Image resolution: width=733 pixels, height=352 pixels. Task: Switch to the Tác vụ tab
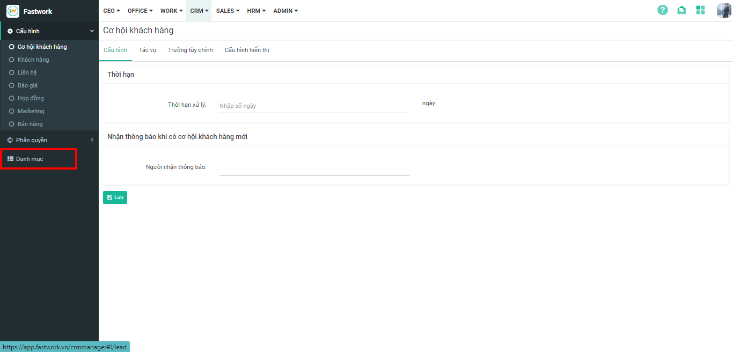pyautogui.click(x=147, y=50)
